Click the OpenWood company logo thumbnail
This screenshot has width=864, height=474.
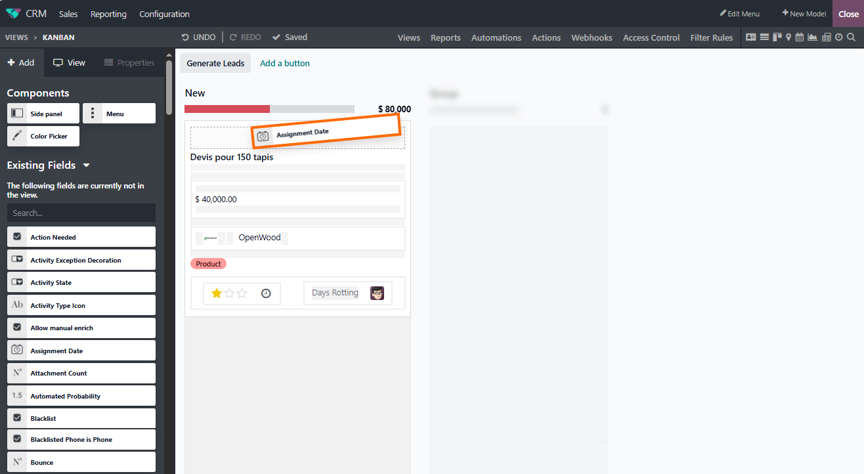coord(210,238)
